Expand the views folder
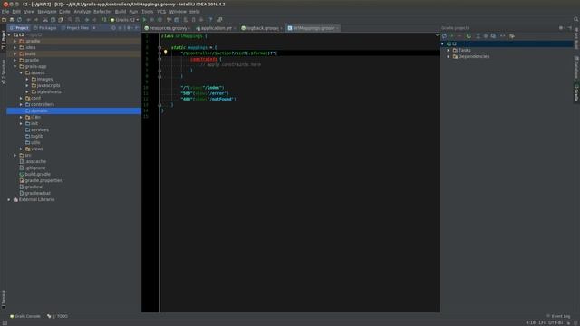 (x=21, y=149)
